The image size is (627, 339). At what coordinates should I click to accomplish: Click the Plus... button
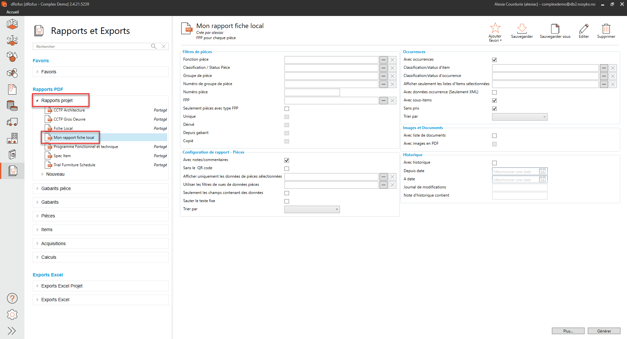click(x=568, y=331)
